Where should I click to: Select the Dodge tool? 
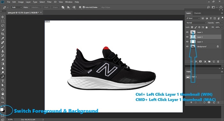tap(3, 72)
